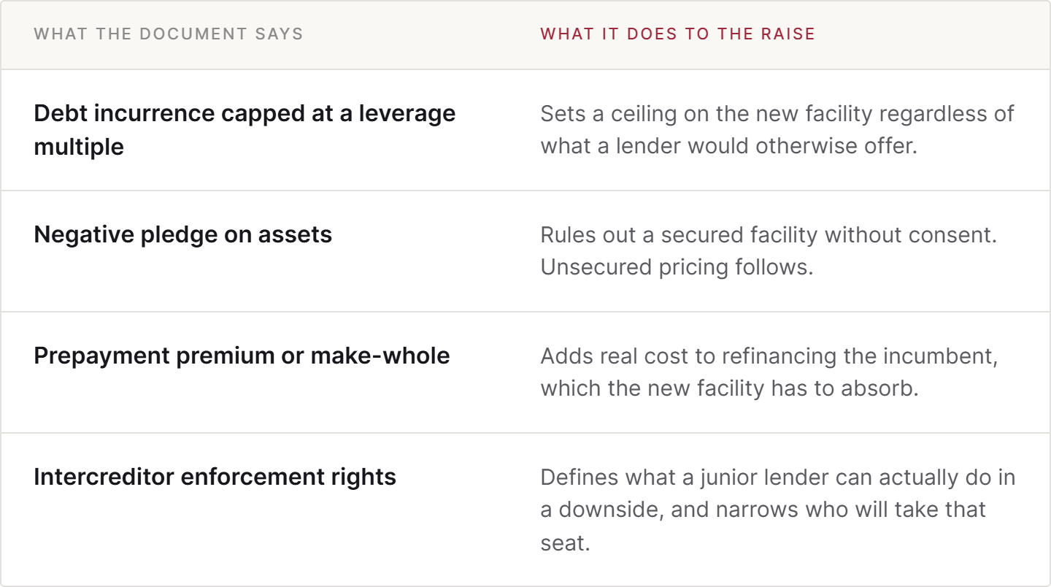The image size is (1051, 587).
Task: Select 'Intercreditor enforcement rights' row title
Action: (215, 477)
